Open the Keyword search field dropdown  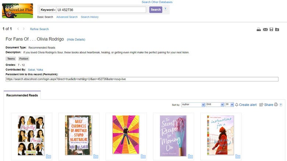48,10
